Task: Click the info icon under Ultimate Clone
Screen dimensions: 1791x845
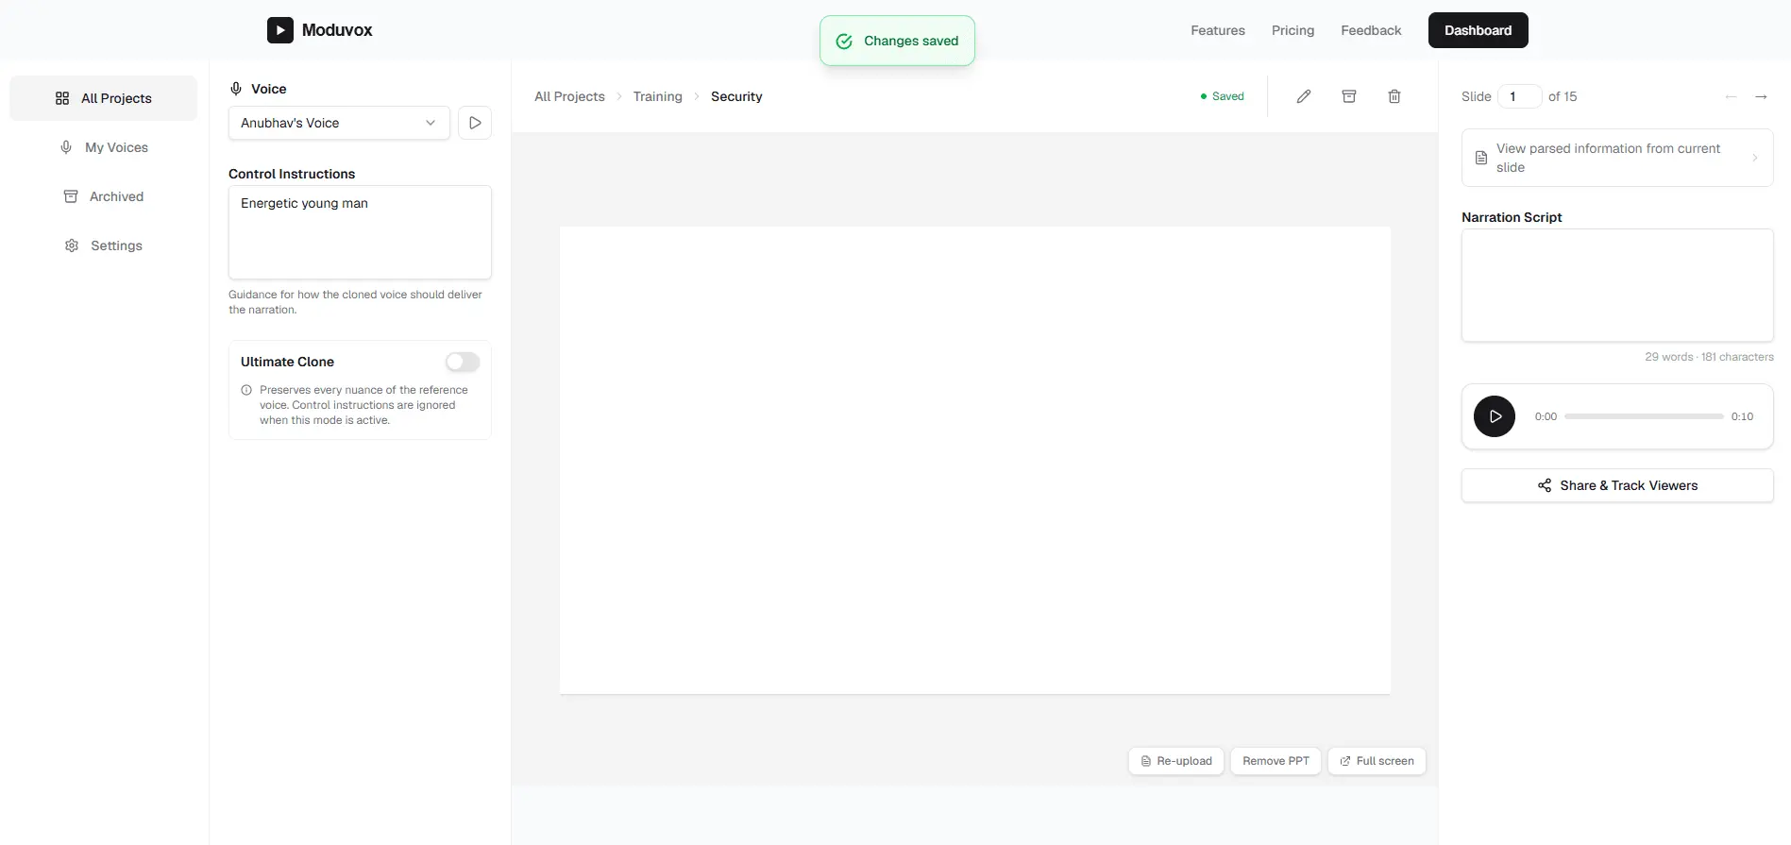Action: (246, 390)
